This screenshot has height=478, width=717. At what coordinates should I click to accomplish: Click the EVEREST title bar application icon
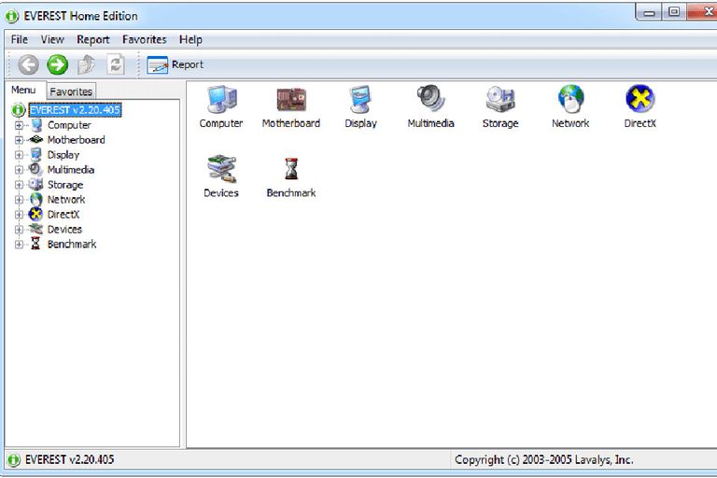[x=12, y=17]
